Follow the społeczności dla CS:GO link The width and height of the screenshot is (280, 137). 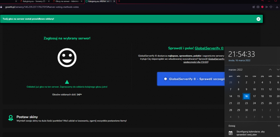pos(196,62)
